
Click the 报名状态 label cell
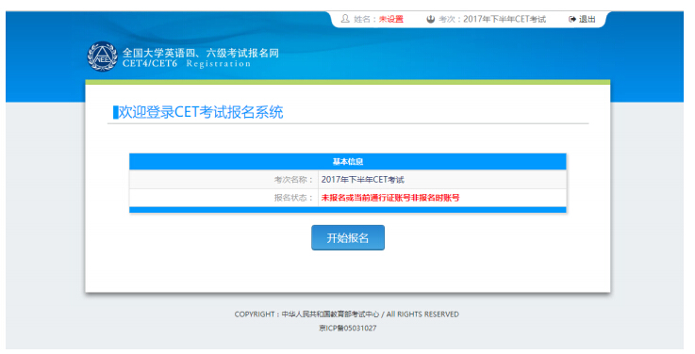[223, 198]
